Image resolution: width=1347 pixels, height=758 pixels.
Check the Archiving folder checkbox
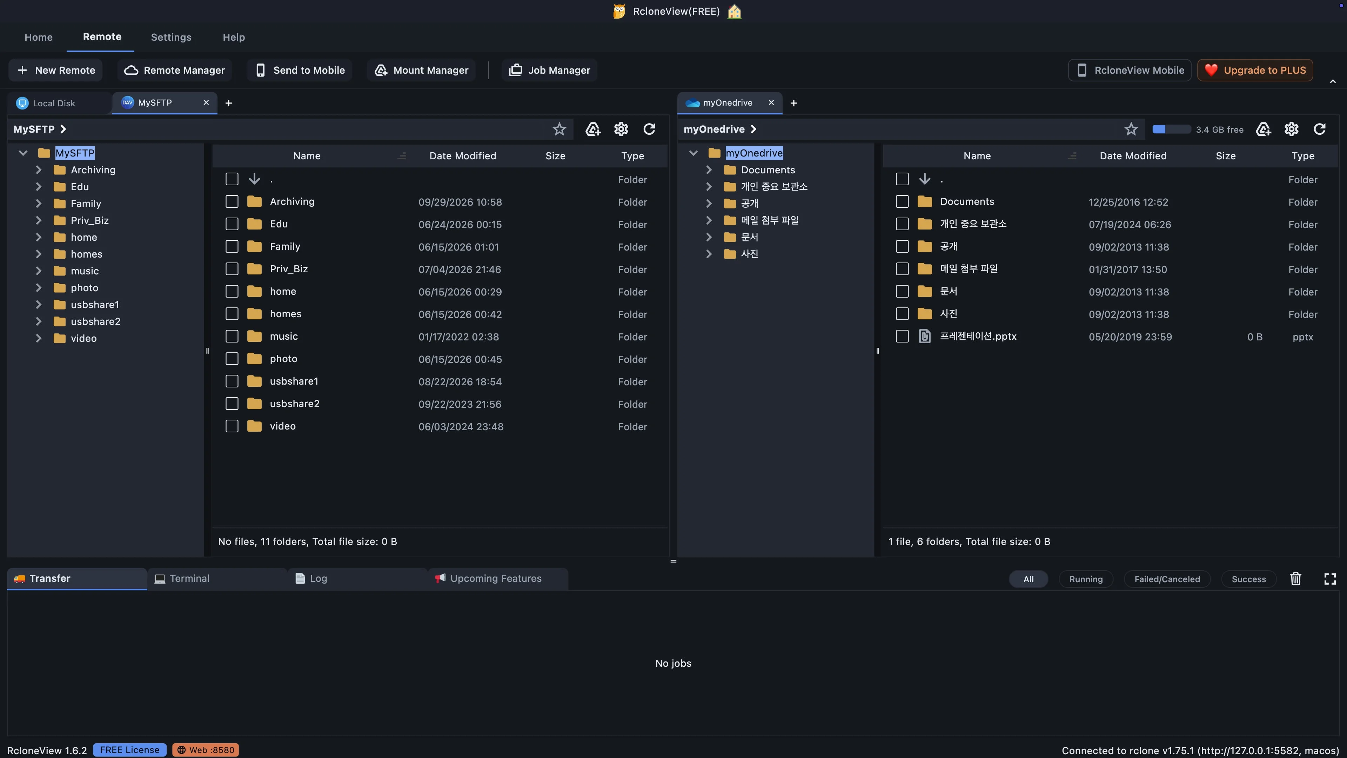point(232,202)
